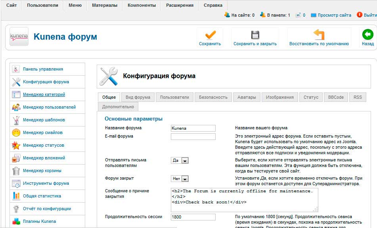Click the Менеджер вложений attachments icon
The image size is (377, 228).
[16, 158]
